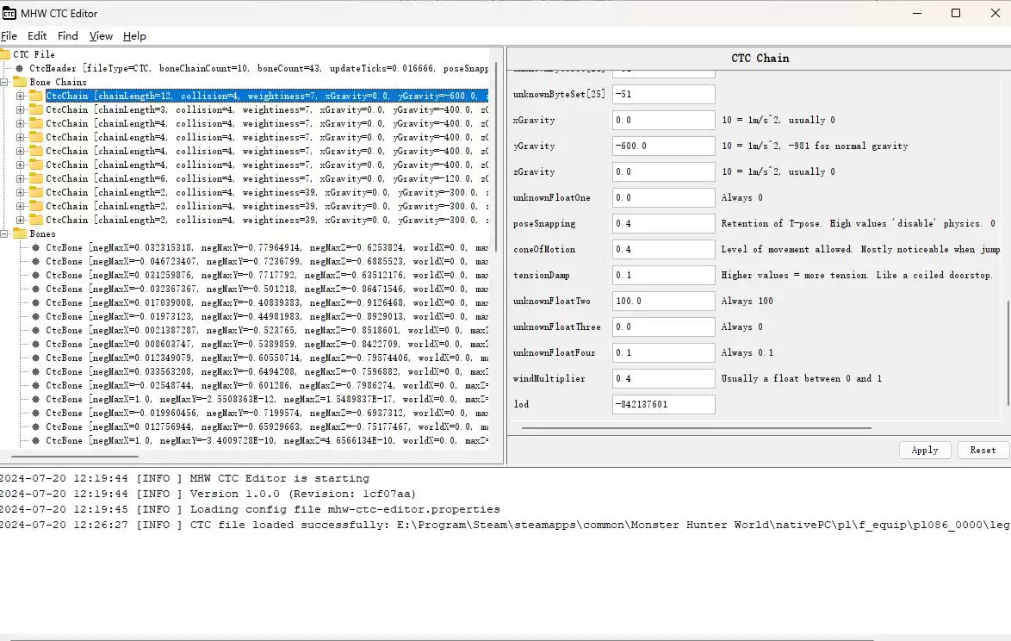Click bullet icon of CtcBone negMaxX=0.012349079
Viewport: 1011px width, 641px height.
36,358
